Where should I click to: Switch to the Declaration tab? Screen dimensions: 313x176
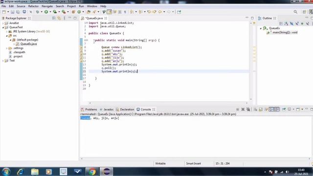tap(125, 110)
